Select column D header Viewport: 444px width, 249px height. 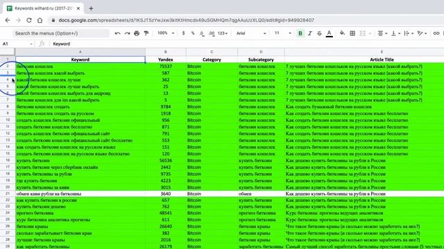[261, 52]
